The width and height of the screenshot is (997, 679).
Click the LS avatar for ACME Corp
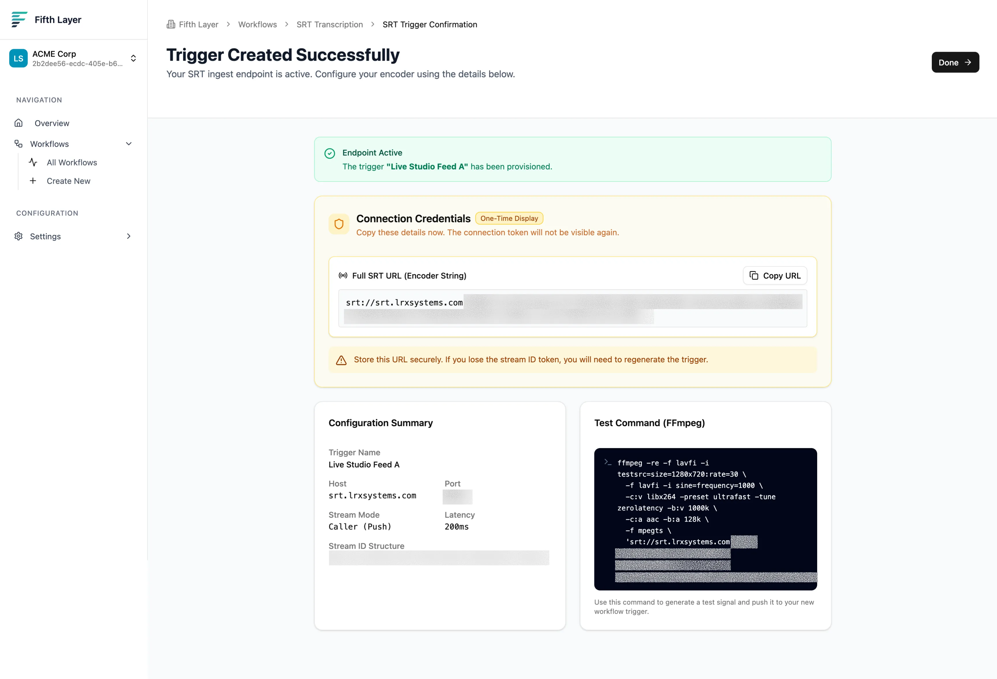pyautogui.click(x=18, y=58)
